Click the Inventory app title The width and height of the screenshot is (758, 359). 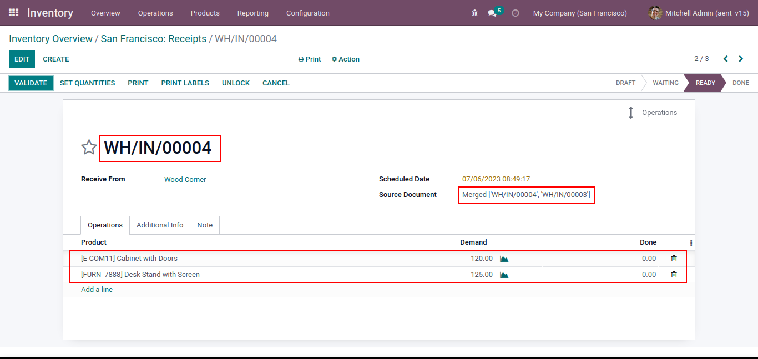click(50, 13)
